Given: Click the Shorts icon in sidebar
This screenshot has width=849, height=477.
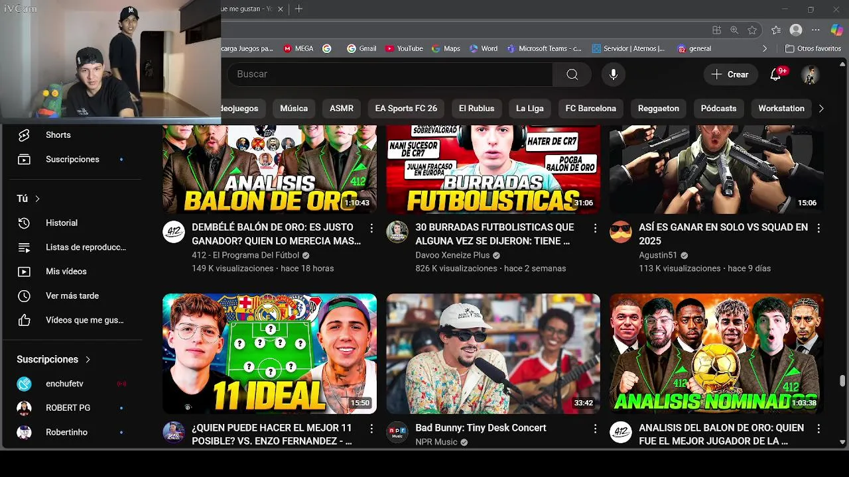Looking at the screenshot, I should pos(24,135).
